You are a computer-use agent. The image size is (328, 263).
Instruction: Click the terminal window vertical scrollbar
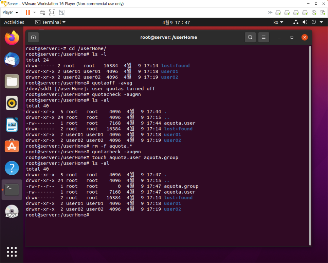coord(310,146)
